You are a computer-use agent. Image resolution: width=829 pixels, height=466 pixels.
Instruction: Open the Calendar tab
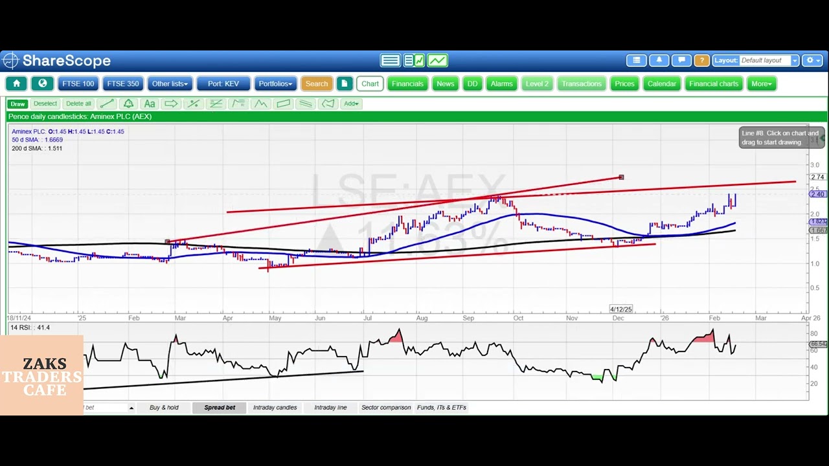pyautogui.click(x=662, y=83)
